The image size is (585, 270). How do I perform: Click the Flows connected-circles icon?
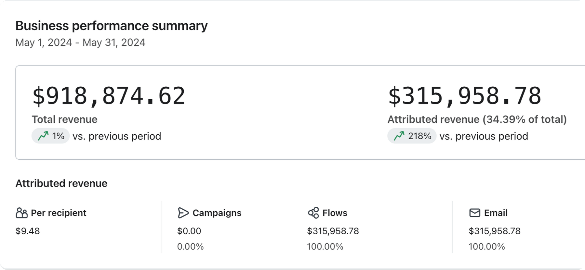[x=313, y=213]
